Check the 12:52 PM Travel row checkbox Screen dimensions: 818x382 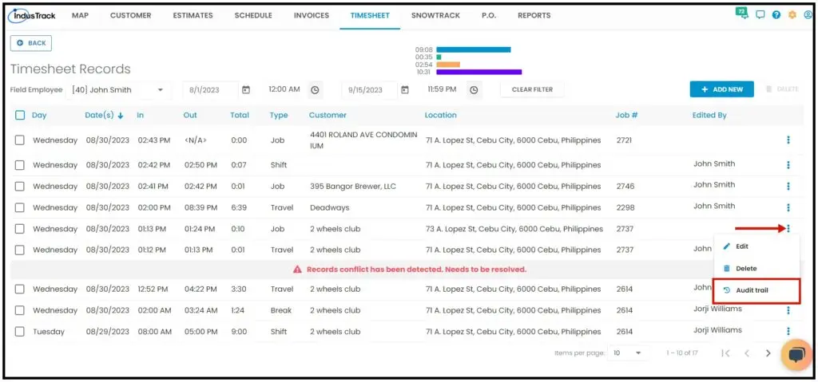tap(20, 289)
